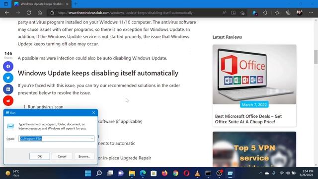Open Microsoft Edge from taskbar

point(143,174)
